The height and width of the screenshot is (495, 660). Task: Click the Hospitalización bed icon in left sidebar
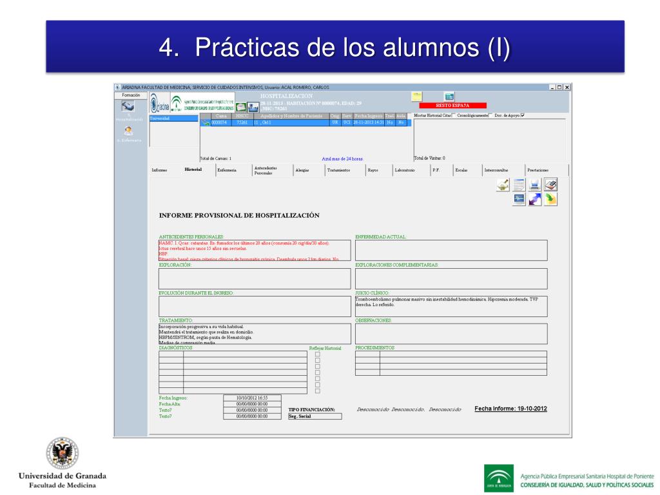128,106
